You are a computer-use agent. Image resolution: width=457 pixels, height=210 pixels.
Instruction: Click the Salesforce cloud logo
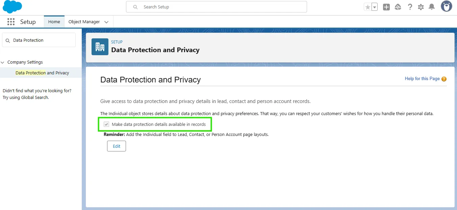[12, 7]
